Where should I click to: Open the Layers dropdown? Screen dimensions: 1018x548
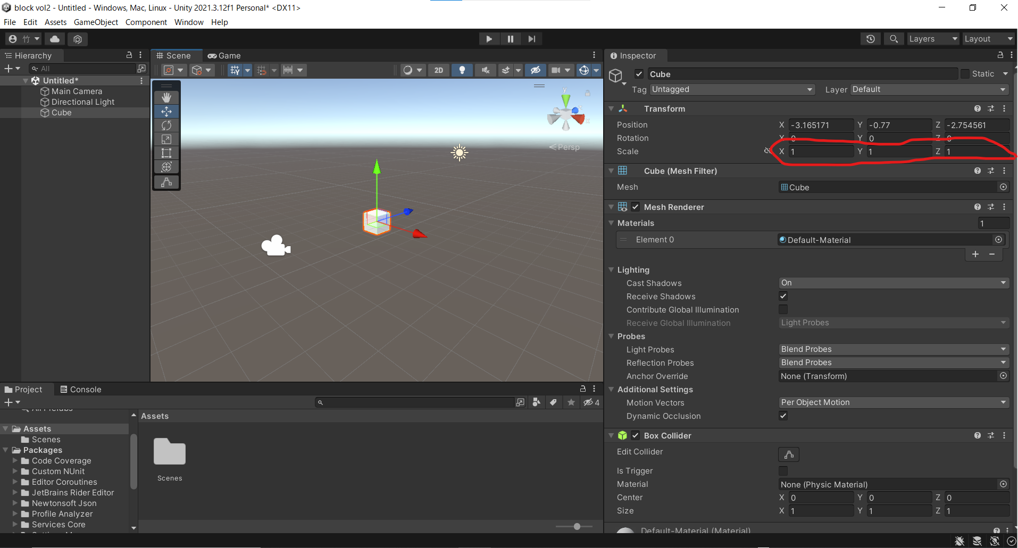(x=933, y=39)
